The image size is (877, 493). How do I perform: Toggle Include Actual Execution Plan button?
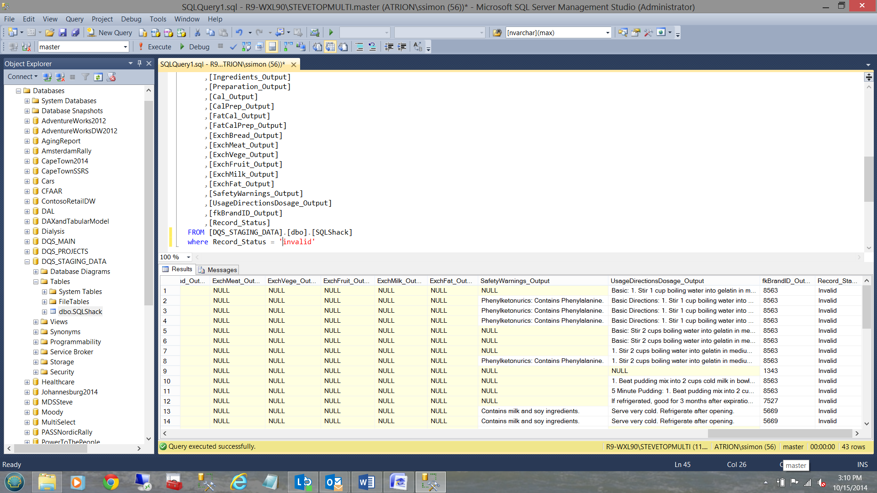(x=288, y=47)
